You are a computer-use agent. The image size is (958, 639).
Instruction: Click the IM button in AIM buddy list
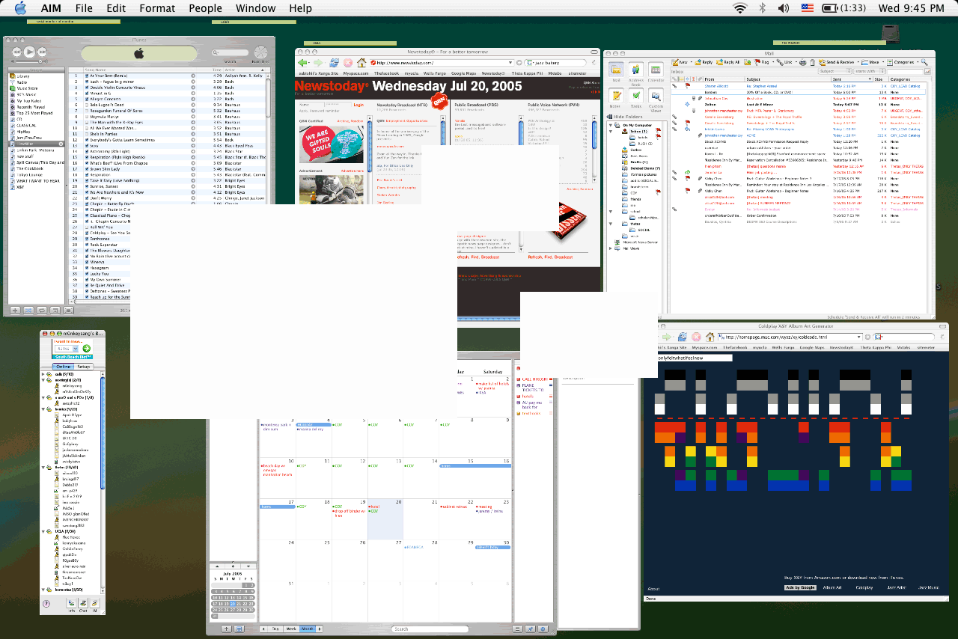[95, 603]
